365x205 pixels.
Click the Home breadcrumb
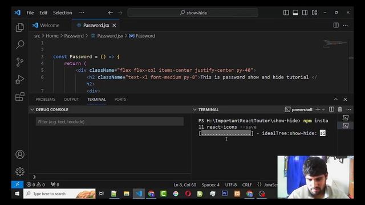tap(52, 36)
